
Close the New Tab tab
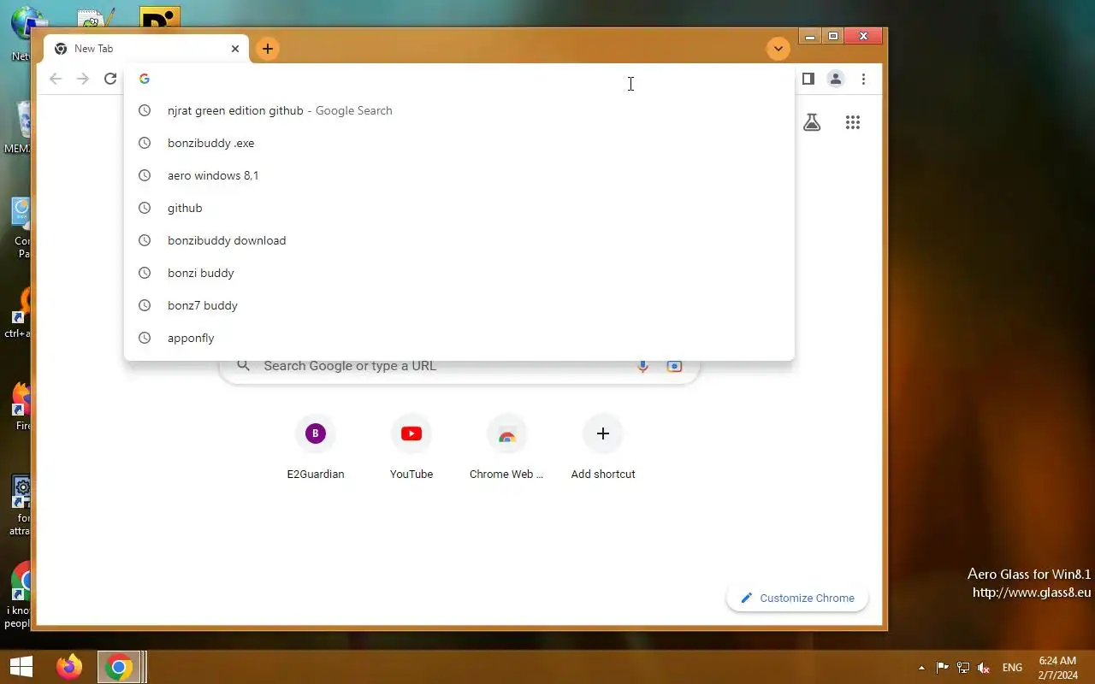[x=235, y=49]
